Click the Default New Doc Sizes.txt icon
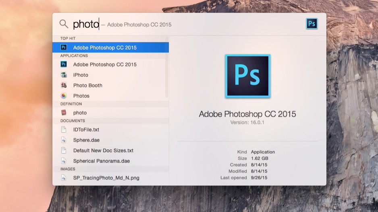Screen dimensions: 378x212 pyautogui.click(x=64, y=150)
